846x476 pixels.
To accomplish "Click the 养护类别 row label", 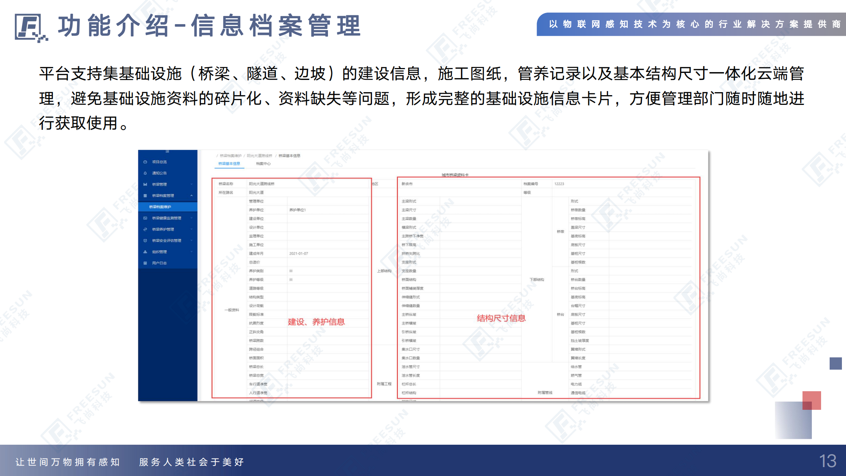I will (x=256, y=271).
